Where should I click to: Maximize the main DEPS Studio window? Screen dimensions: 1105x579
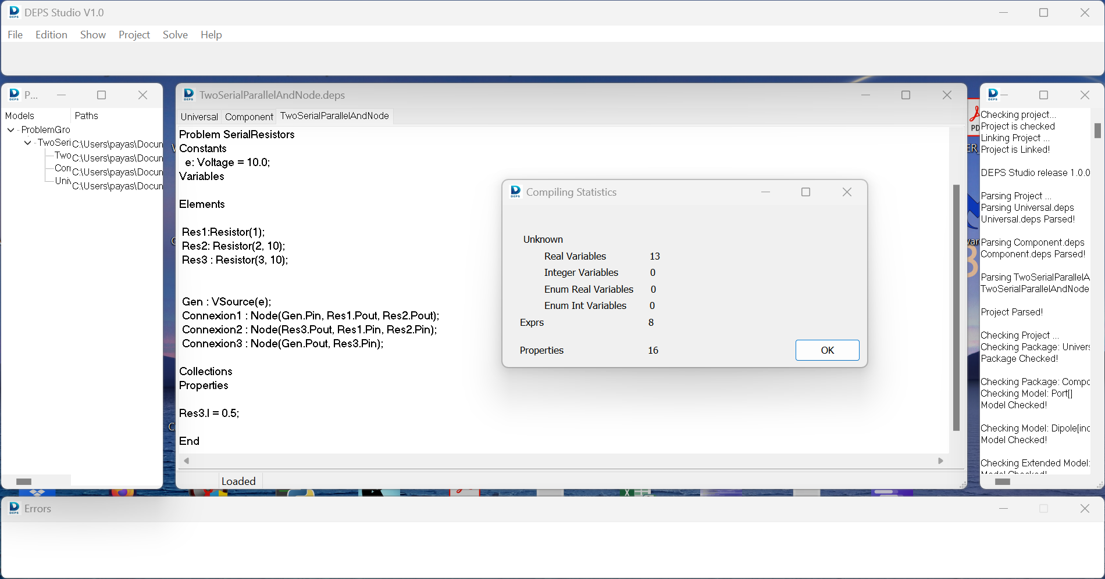click(x=1044, y=13)
